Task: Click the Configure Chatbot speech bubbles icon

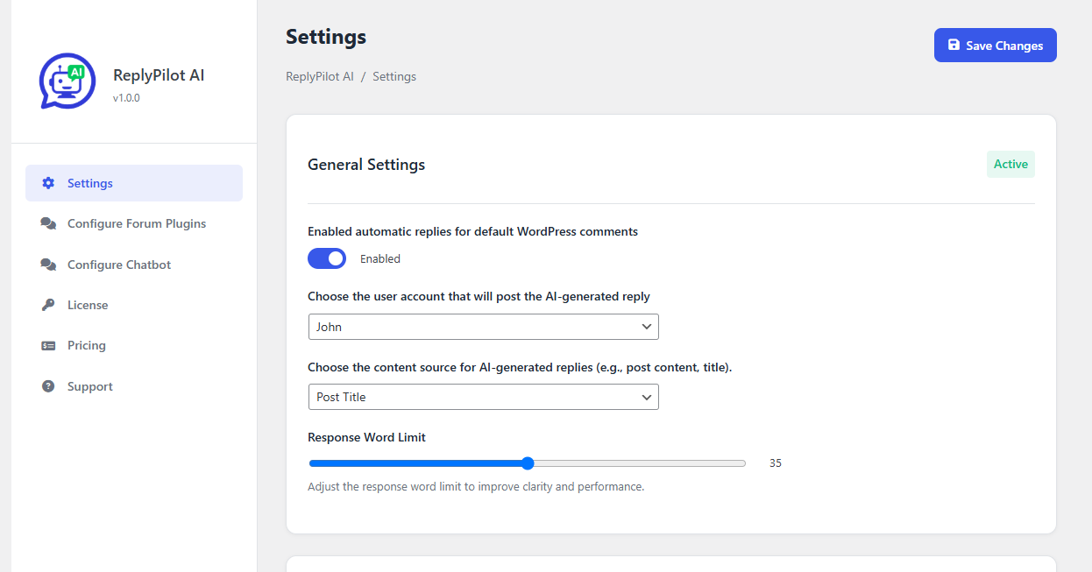Action: pyautogui.click(x=48, y=265)
